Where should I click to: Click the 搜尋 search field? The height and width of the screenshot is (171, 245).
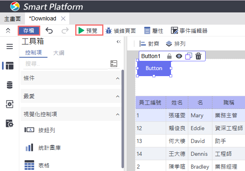click(x=66, y=64)
